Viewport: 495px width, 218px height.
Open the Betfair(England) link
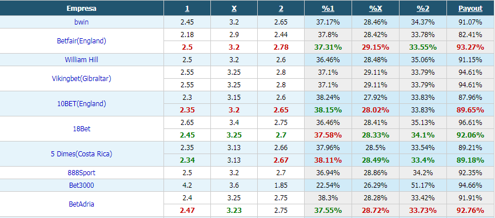click(81, 41)
